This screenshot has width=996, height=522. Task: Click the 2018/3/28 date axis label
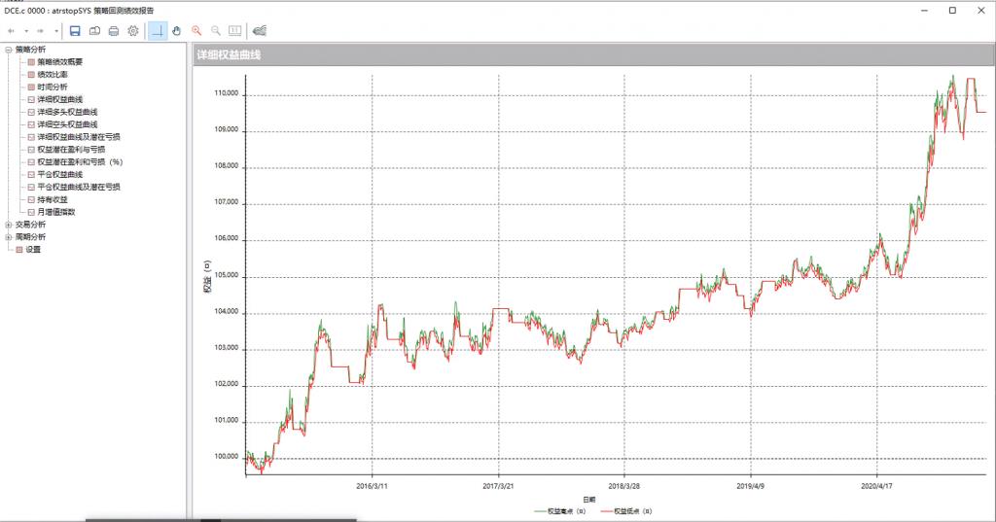(623, 486)
